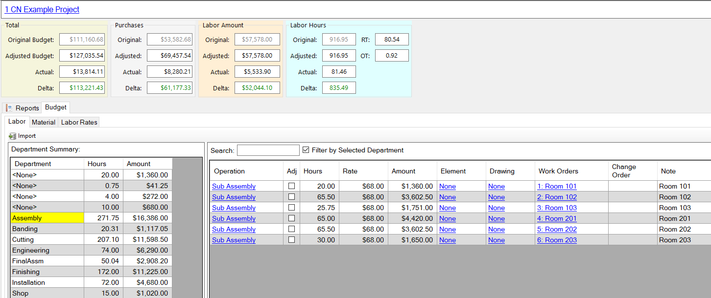Select the Banding department row
The height and width of the screenshot is (298, 711).
point(92,229)
